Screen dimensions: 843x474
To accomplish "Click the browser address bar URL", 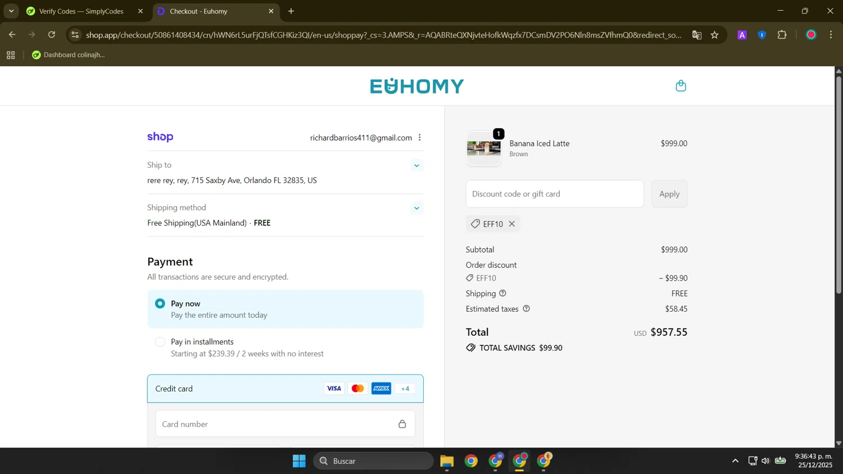I will (383, 35).
